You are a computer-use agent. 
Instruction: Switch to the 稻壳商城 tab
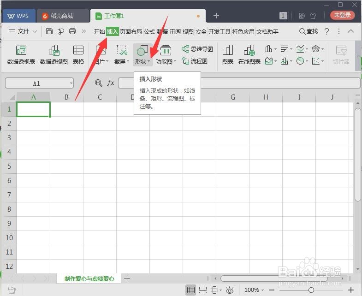point(63,16)
